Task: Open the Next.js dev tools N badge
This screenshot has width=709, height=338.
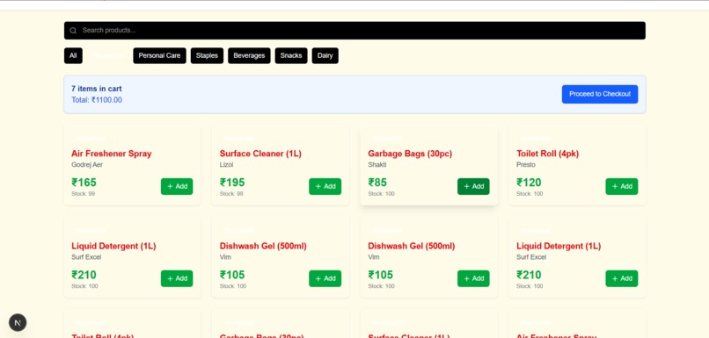Action: (18, 323)
